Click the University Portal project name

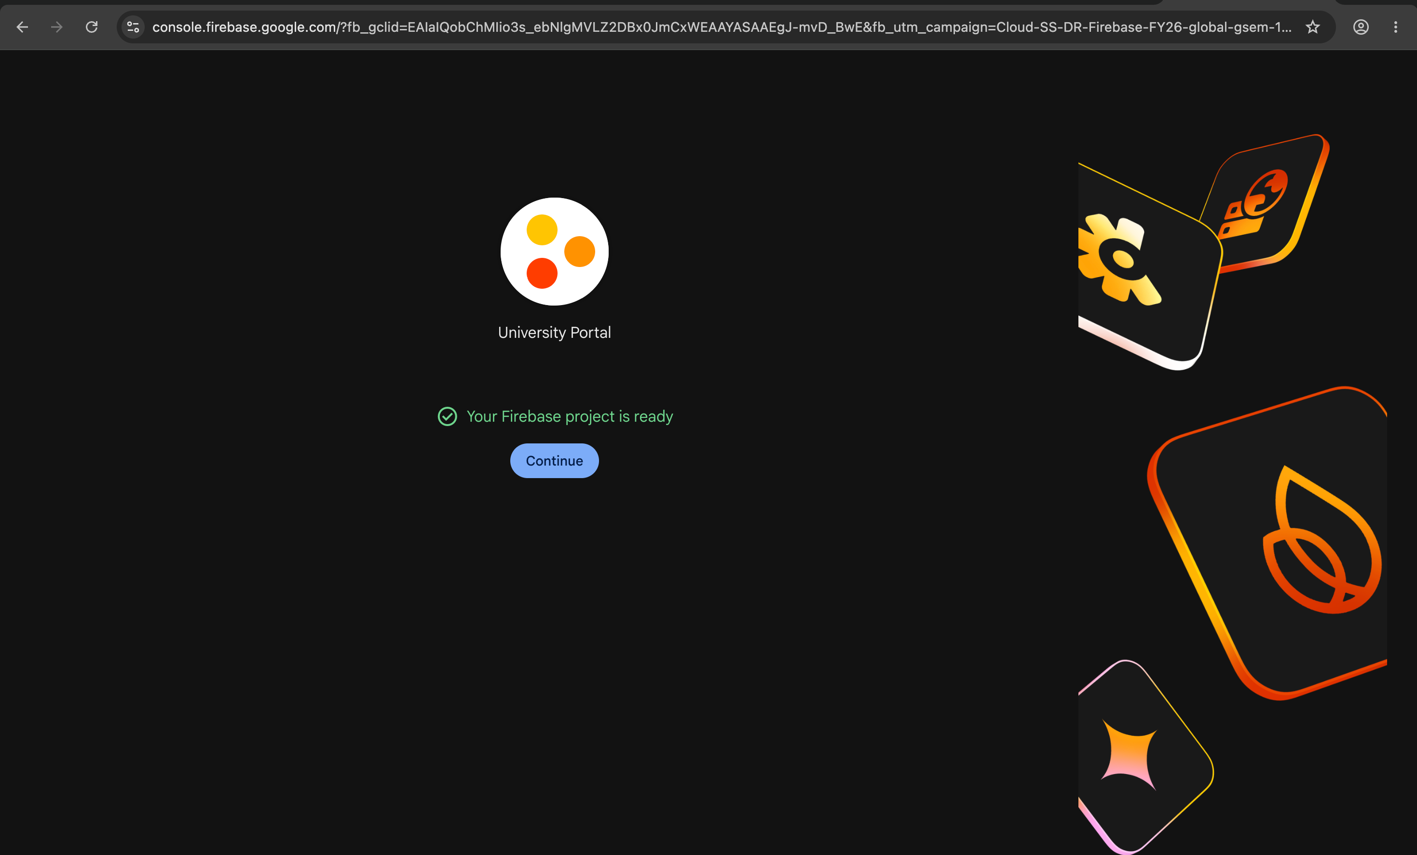554,333
